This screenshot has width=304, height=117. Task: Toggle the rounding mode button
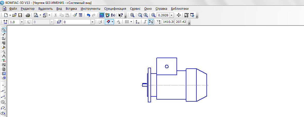tap(151, 22)
